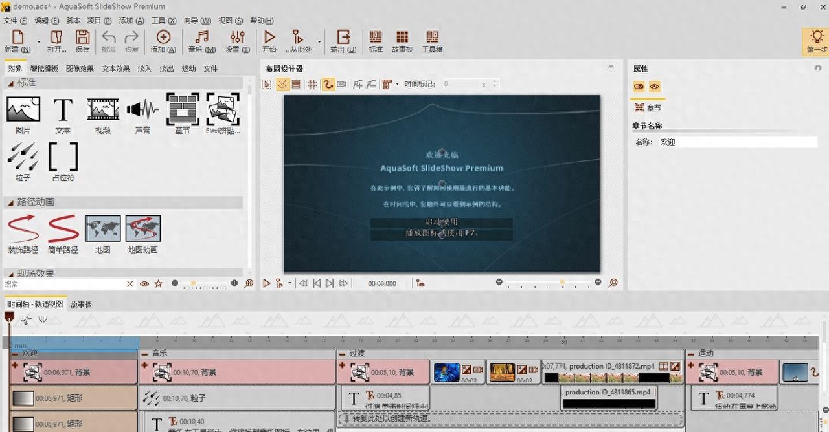Collapse the 过渡 chapter in timeline

point(341,353)
